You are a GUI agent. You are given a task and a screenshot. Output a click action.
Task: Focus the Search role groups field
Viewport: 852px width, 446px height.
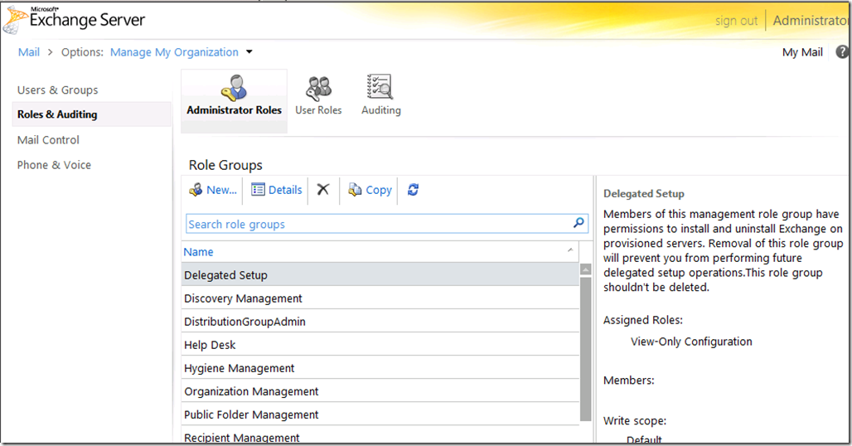pyautogui.click(x=387, y=224)
